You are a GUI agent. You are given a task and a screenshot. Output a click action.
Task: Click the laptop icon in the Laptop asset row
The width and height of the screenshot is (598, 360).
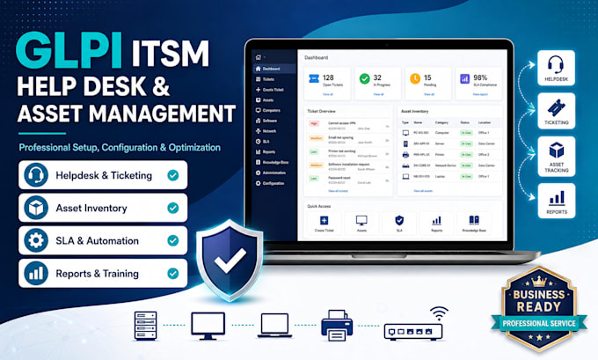pos(405,176)
